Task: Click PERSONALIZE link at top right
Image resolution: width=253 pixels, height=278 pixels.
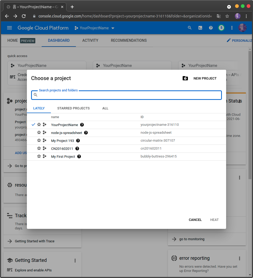Action: tap(239, 41)
